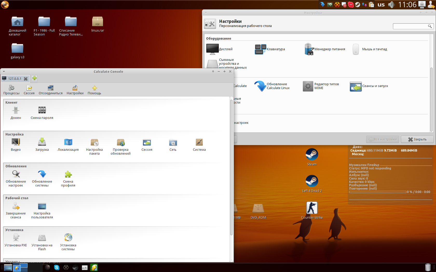This screenshot has width=436, height=272.
Task: Open the Видео settings item
Action: [x=16, y=145]
